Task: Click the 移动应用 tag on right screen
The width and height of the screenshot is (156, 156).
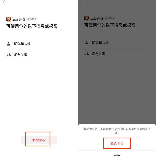Action: point(110,18)
